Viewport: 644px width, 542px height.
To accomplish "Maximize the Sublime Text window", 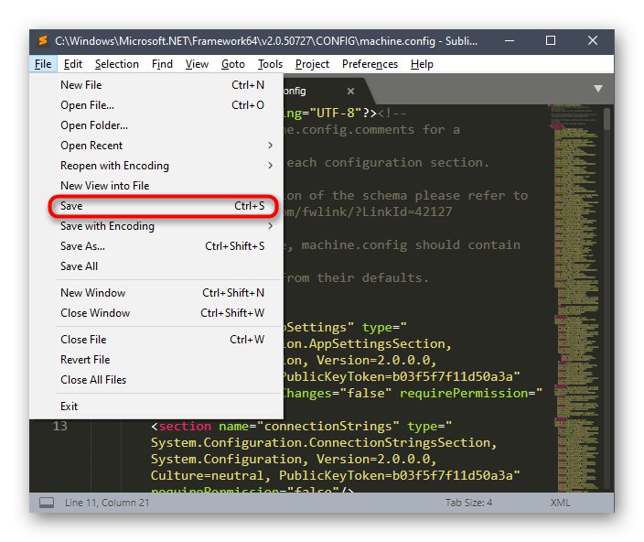I will click(x=551, y=40).
